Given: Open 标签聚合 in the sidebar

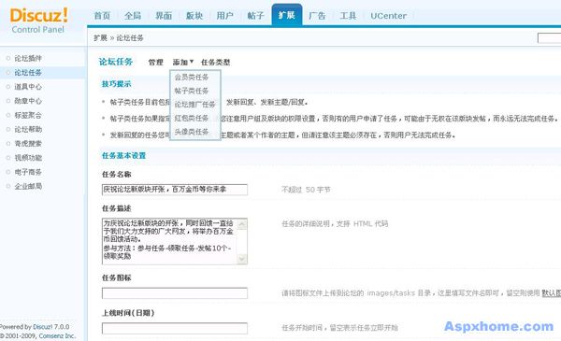Looking at the screenshot, I should point(28,115).
